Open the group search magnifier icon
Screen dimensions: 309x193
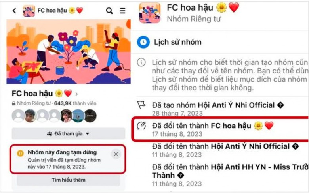coord(109,11)
